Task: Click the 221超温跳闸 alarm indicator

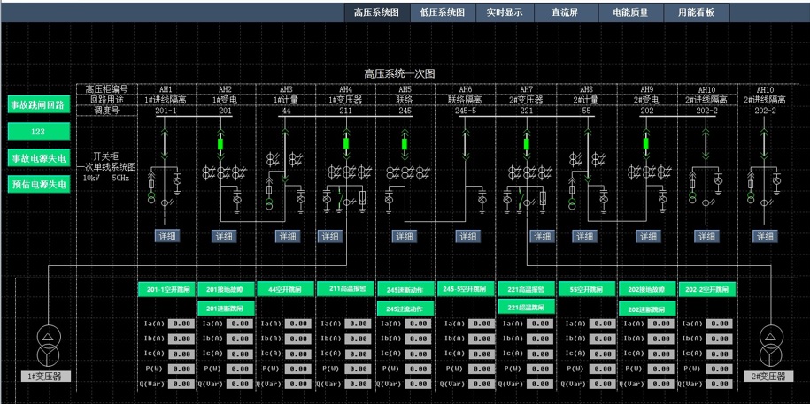Action: pos(527,307)
